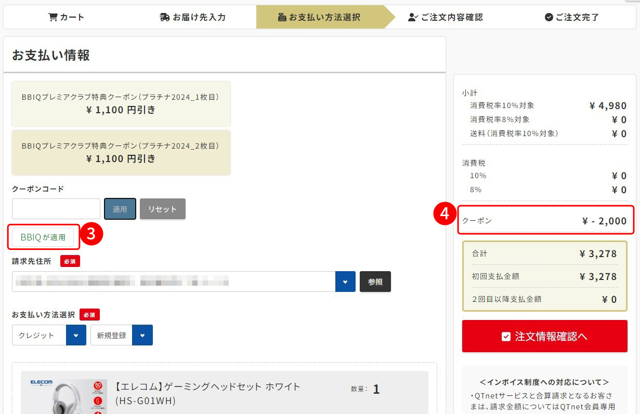Viewport: 640px width, 414px height.
Task: Click the red step 3 marker badge
Action: coord(91,234)
